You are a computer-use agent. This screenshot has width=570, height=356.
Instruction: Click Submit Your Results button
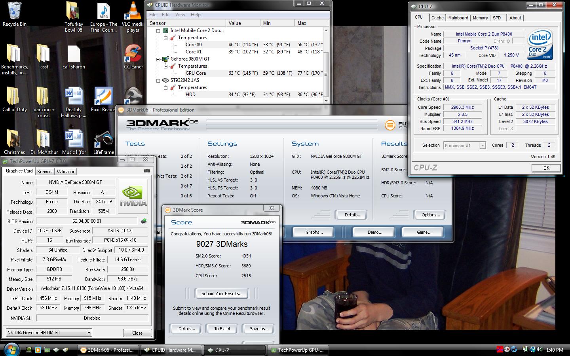click(222, 294)
